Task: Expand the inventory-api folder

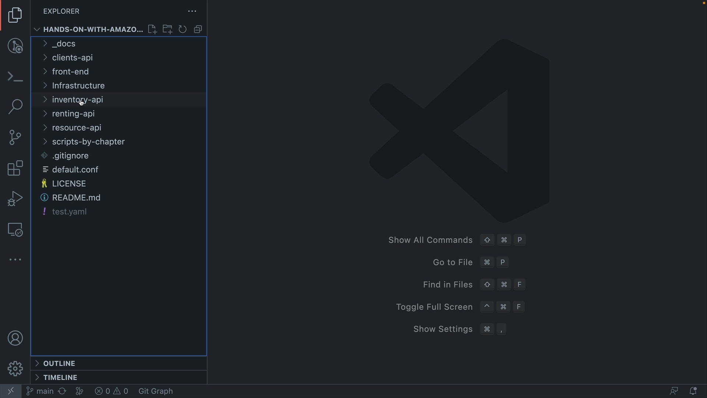Action: pos(77,100)
